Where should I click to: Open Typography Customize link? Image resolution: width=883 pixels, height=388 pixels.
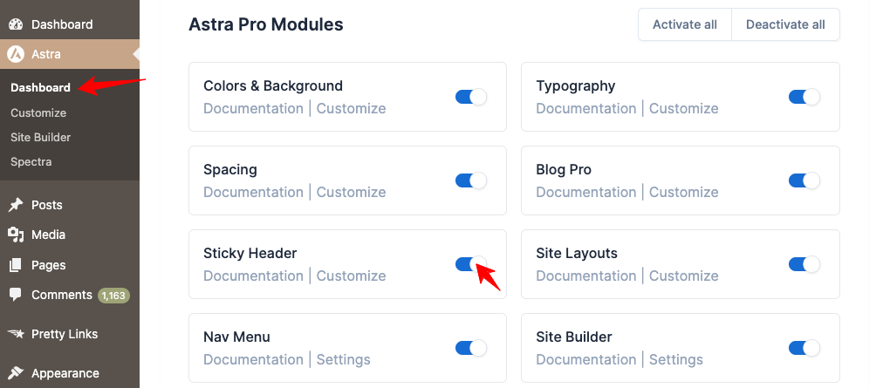[684, 108]
